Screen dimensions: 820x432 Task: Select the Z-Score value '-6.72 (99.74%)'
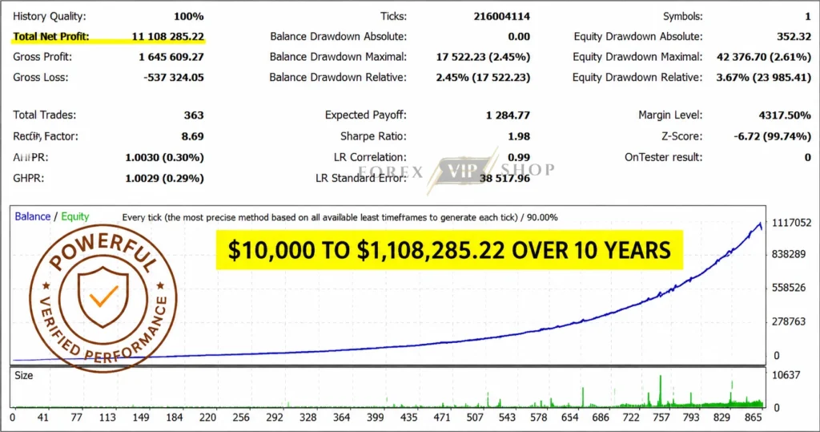(773, 136)
